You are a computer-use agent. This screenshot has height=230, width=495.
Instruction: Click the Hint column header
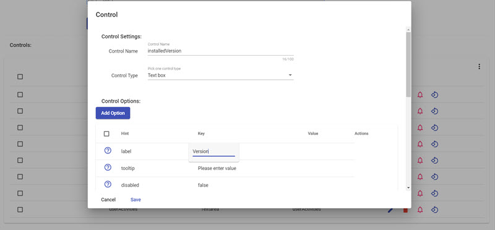coord(125,134)
